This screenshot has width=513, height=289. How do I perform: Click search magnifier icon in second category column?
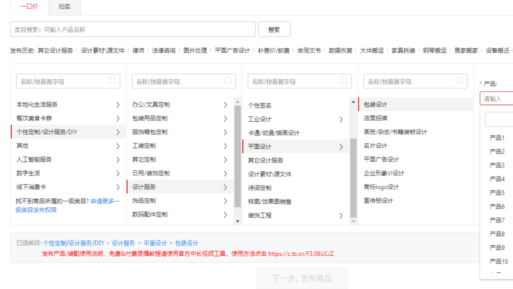(x=228, y=81)
